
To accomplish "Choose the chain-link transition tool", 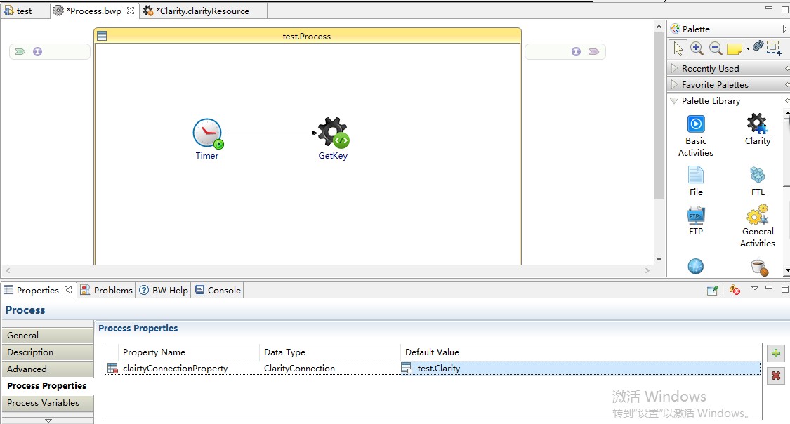I will (758, 46).
